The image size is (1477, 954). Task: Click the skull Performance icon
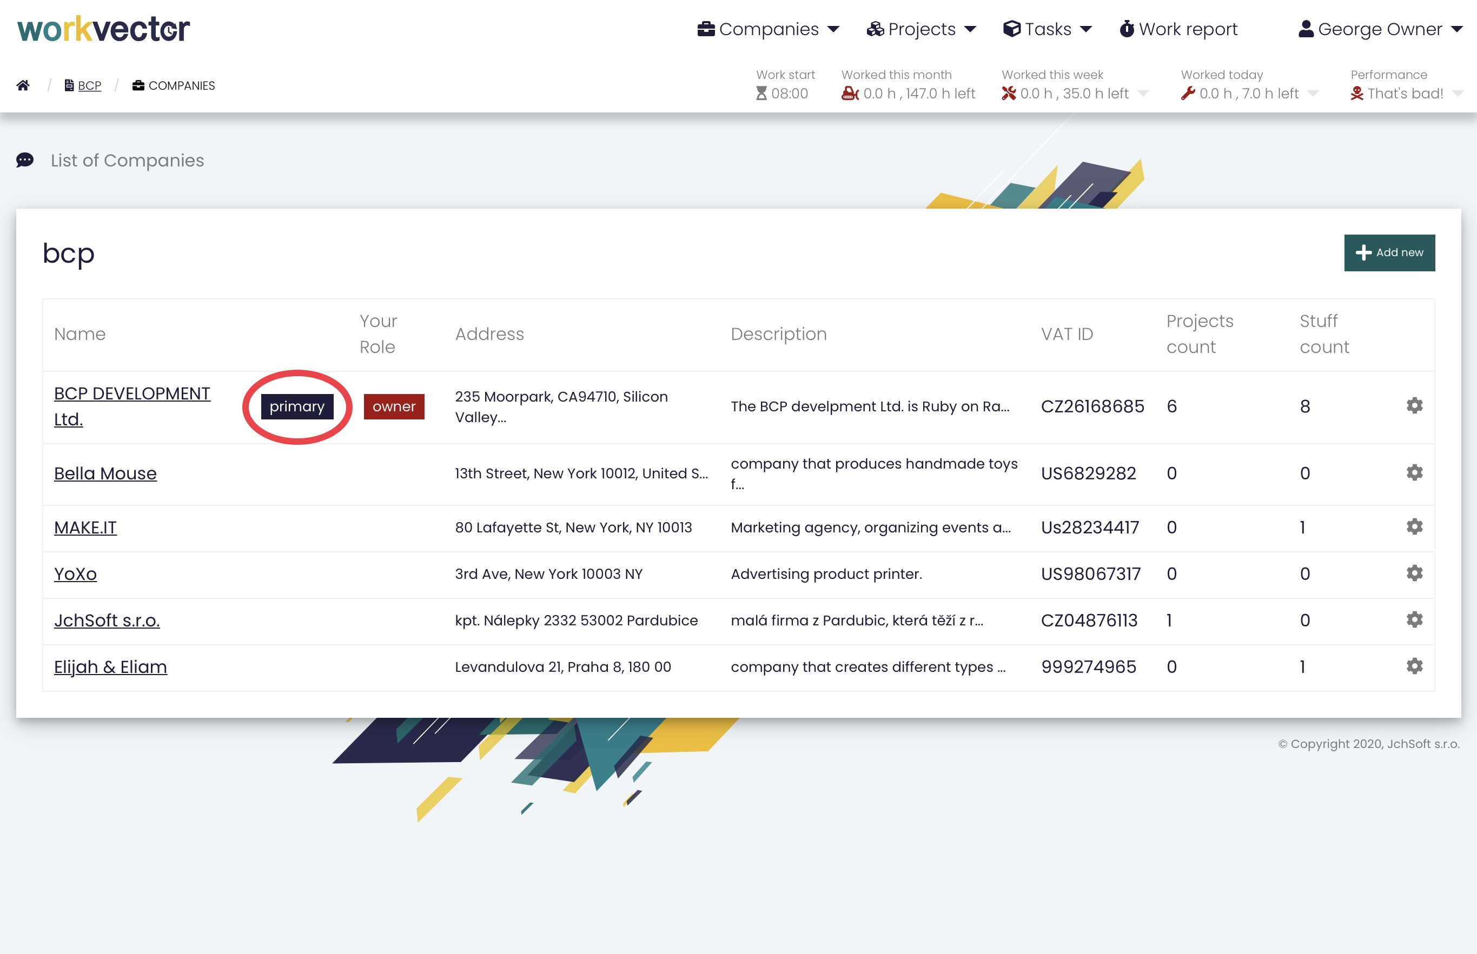1357,94
